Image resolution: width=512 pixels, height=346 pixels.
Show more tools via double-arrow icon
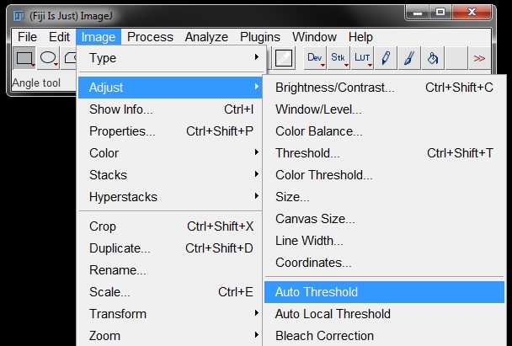click(479, 58)
